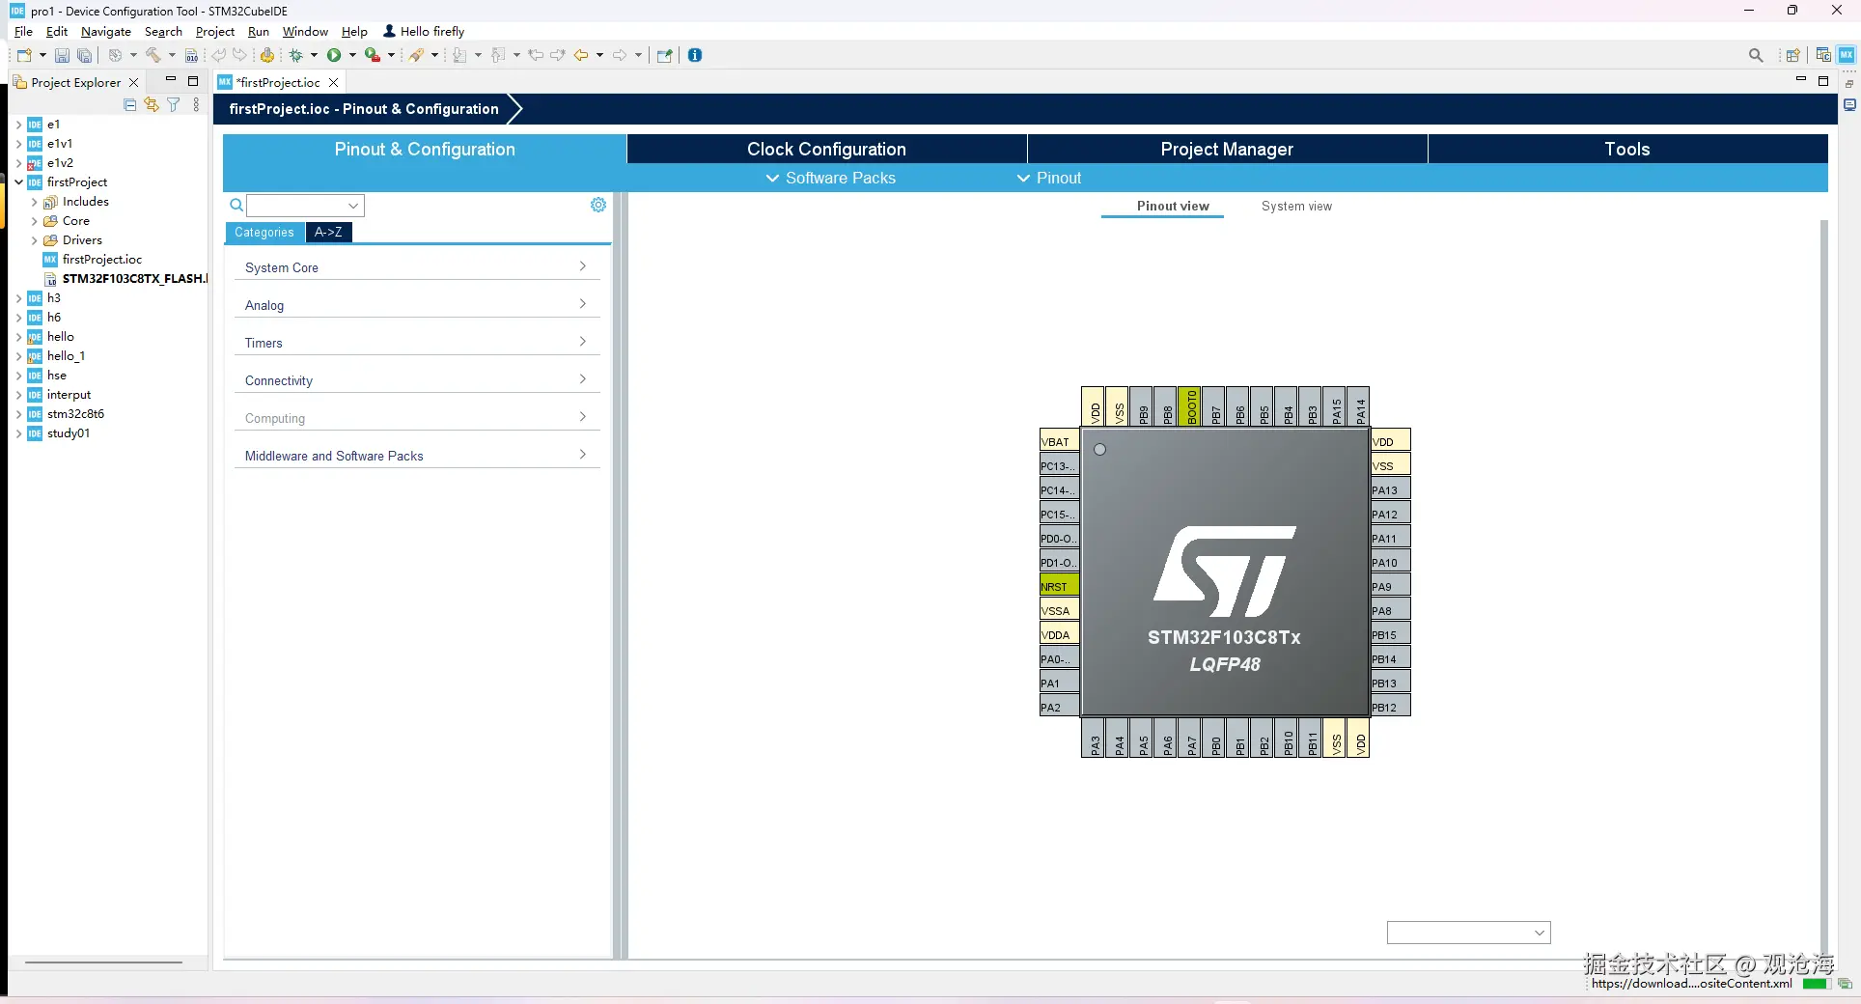Switch to System view
The width and height of the screenshot is (1861, 1004).
pos(1296,206)
